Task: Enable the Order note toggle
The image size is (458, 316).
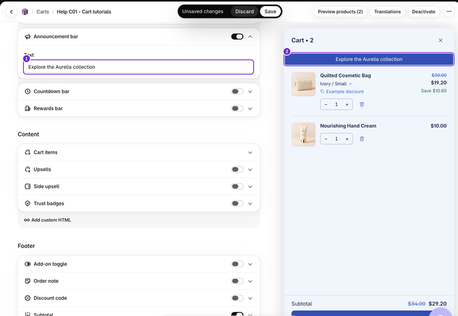Action: [237, 281]
